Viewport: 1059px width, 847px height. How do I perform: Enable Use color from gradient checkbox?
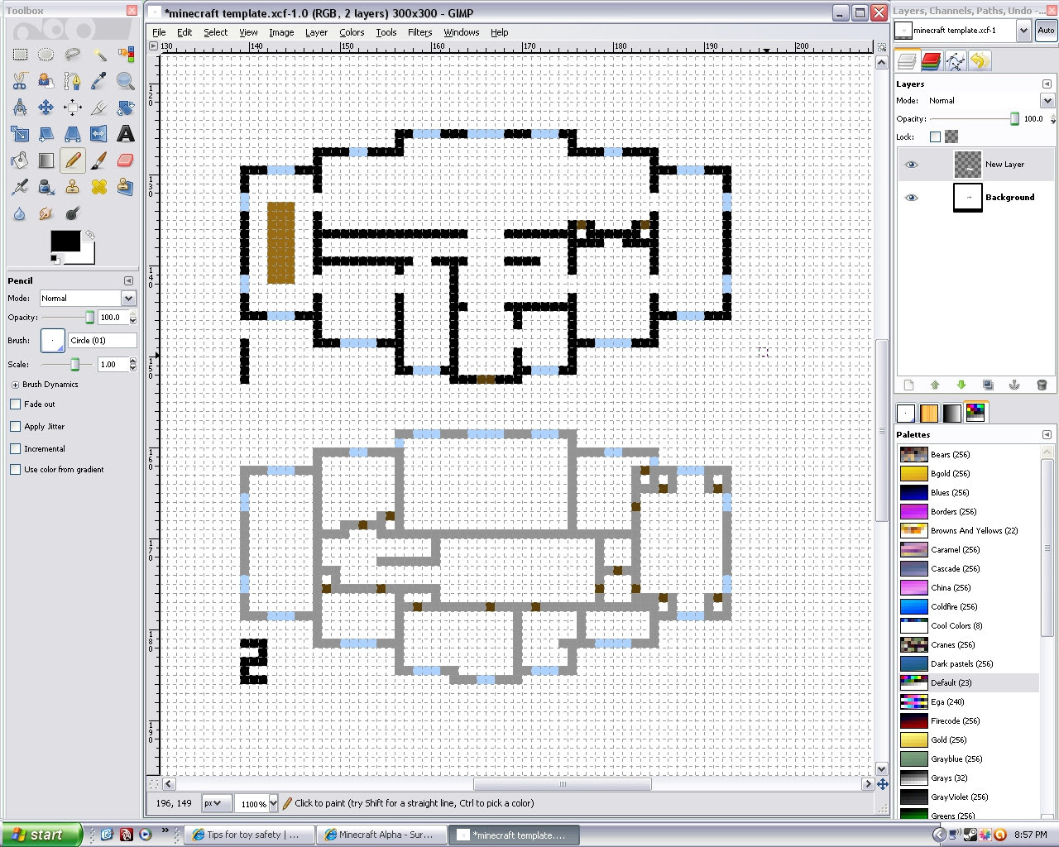point(15,470)
